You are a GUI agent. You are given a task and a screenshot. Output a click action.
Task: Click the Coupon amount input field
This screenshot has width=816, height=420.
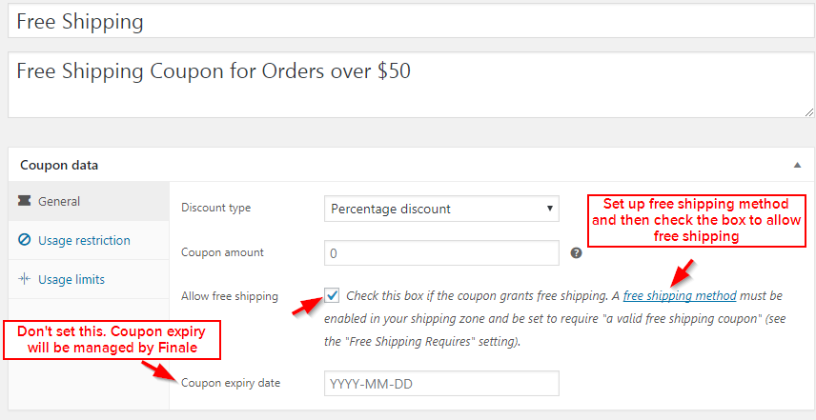pos(441,253)
